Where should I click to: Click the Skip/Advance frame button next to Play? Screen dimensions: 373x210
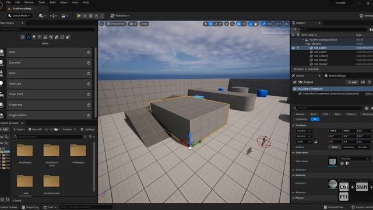point(85,16)
